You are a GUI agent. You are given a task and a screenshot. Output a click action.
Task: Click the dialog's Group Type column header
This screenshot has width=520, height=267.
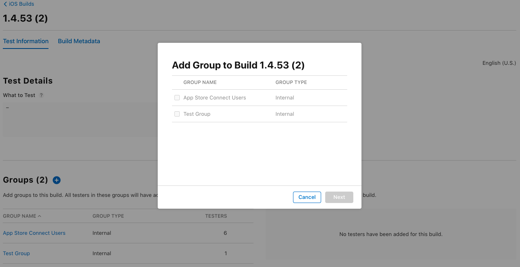click(x=291, y=82)
